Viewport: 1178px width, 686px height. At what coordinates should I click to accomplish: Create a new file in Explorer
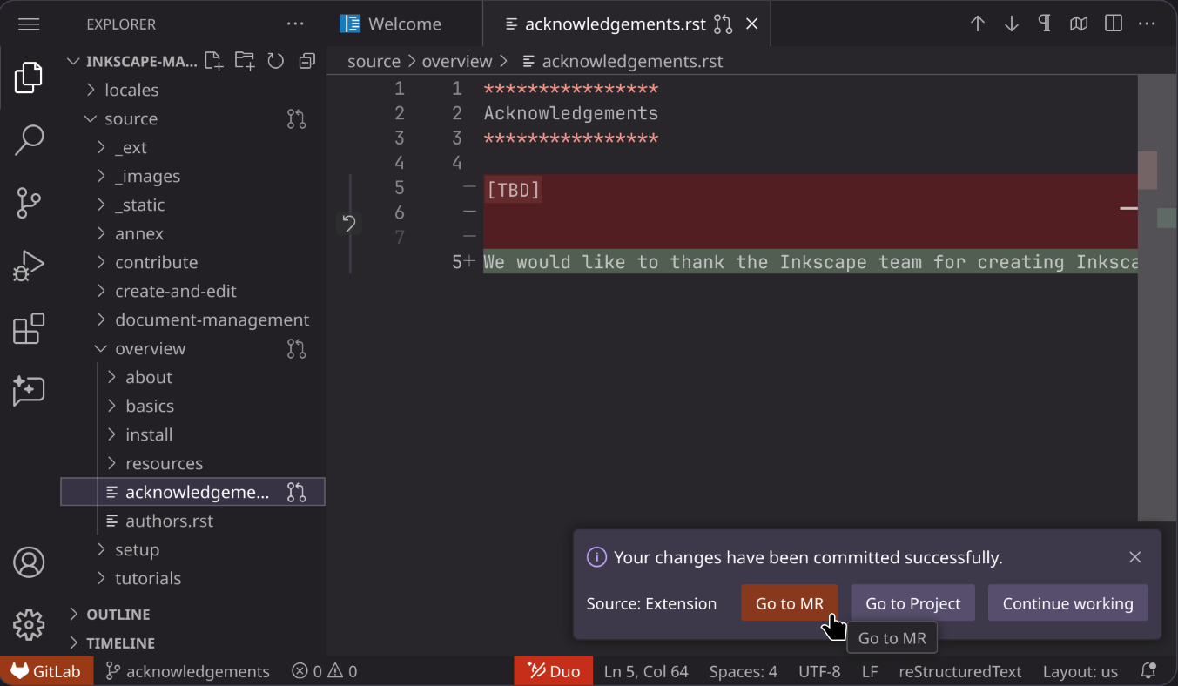tap(213, 61)
